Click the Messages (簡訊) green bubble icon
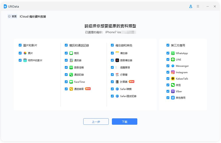Screen dimensions: 221x143 [71, 53]
